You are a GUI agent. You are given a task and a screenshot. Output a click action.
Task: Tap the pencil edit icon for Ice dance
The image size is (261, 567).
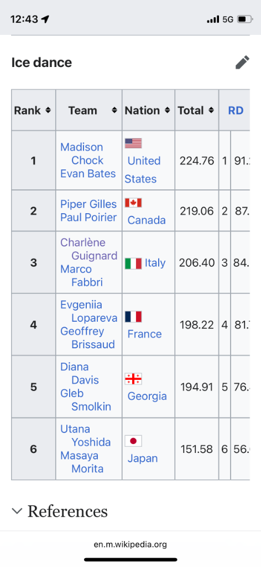tap(242, 62)
